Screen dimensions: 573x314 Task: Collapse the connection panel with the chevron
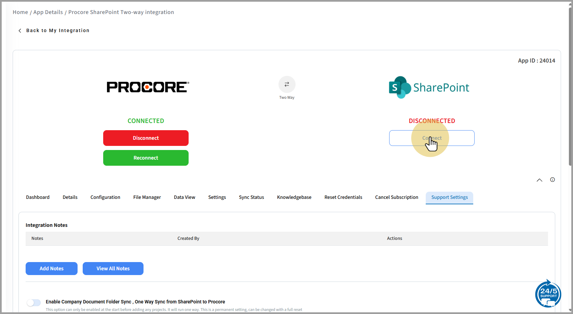539,180
